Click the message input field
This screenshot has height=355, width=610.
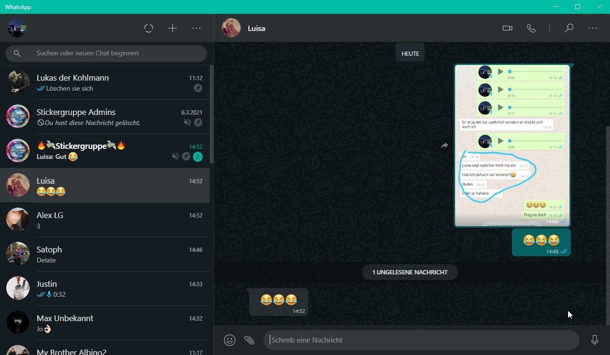(422, 340)
